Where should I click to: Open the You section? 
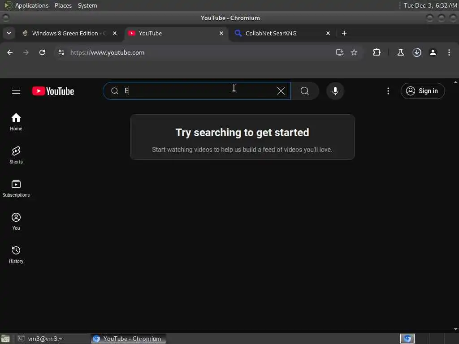pyautogui.click(x=16, y=221)
